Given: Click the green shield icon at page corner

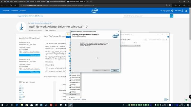Looking at the screenshot, I should pyautogui.click(x=186, y=100).
